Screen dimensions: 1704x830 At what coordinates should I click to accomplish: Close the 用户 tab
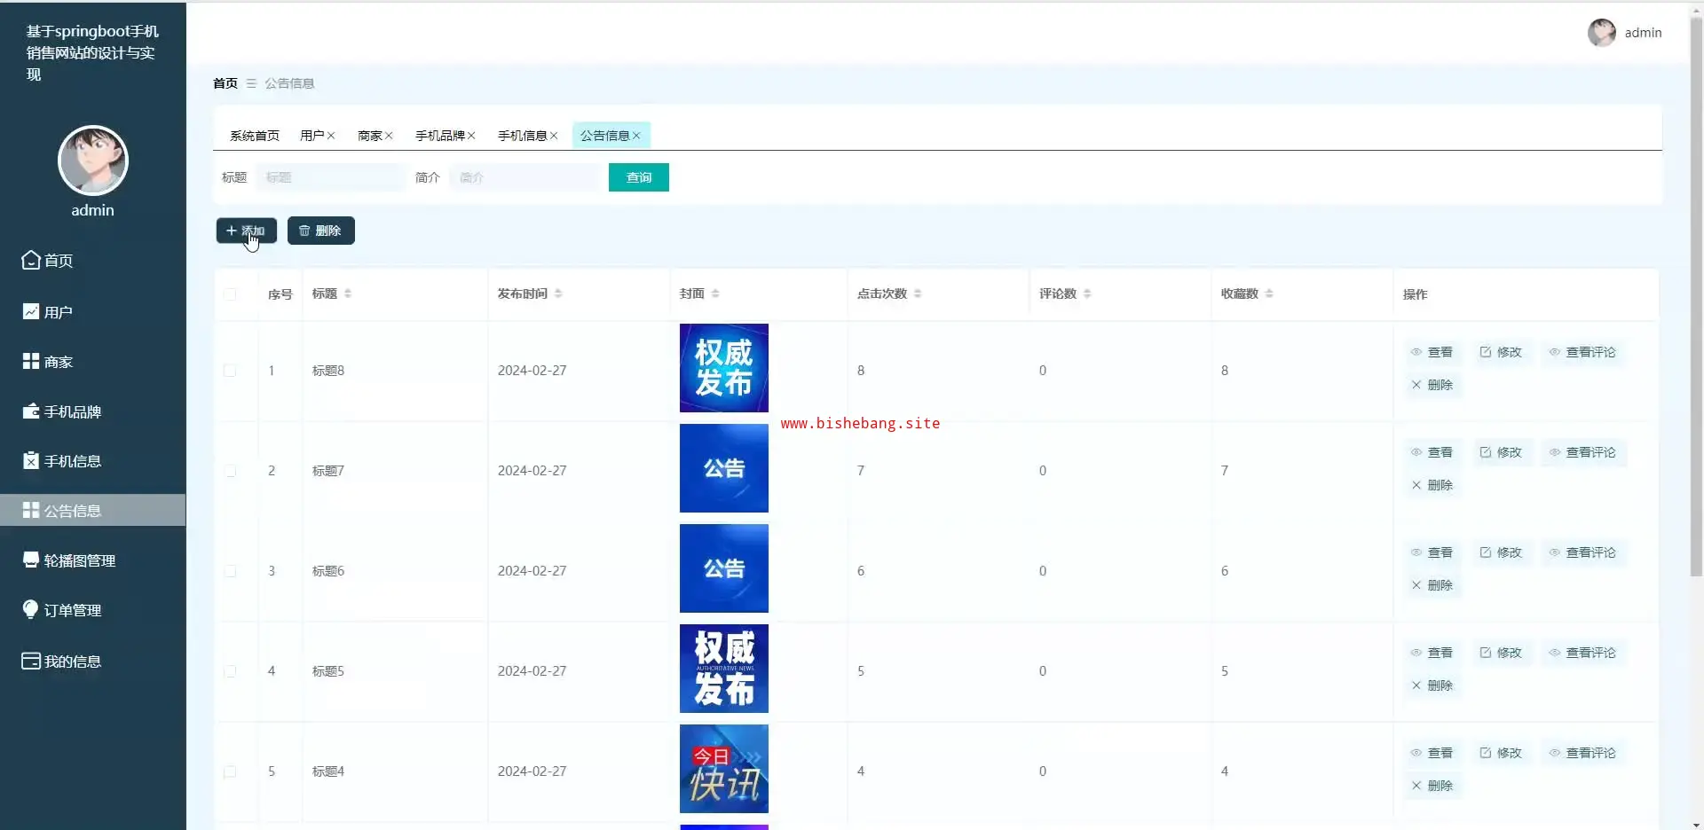point(331,136)
